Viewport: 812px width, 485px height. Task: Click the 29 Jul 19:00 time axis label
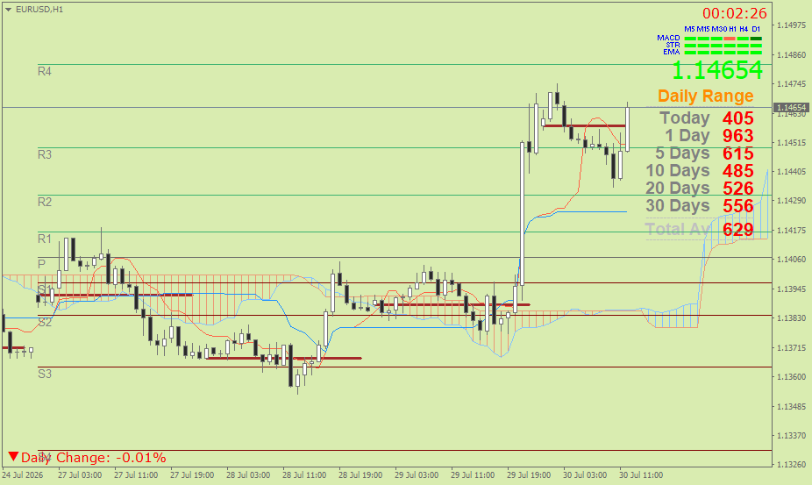pos(529,475)
